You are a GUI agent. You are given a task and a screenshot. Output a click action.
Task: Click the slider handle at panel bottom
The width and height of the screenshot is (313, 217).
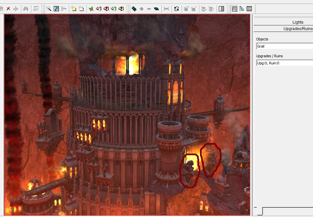pyautogui.click(x=260, y=211)
